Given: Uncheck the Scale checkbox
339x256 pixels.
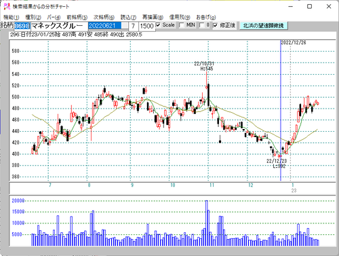Looking at the screenshot, I should click(x=158, y=25).
